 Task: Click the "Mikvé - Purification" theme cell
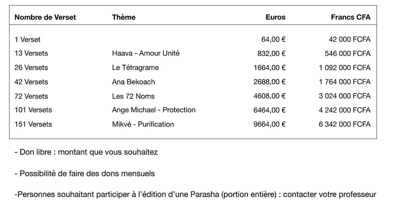(x=143, y=124)
